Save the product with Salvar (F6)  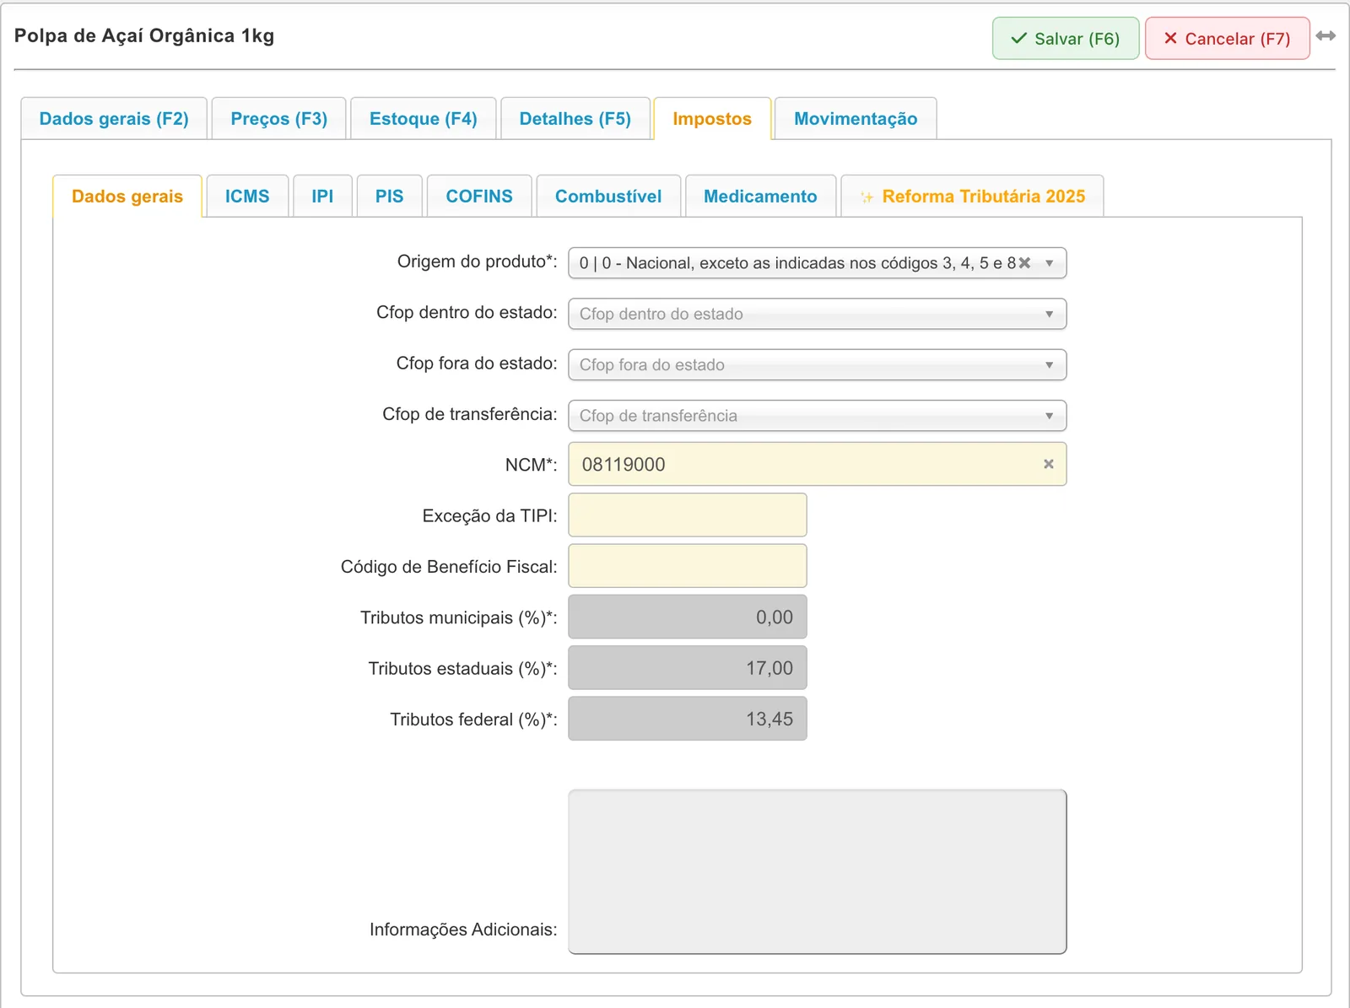point(1066,39)
